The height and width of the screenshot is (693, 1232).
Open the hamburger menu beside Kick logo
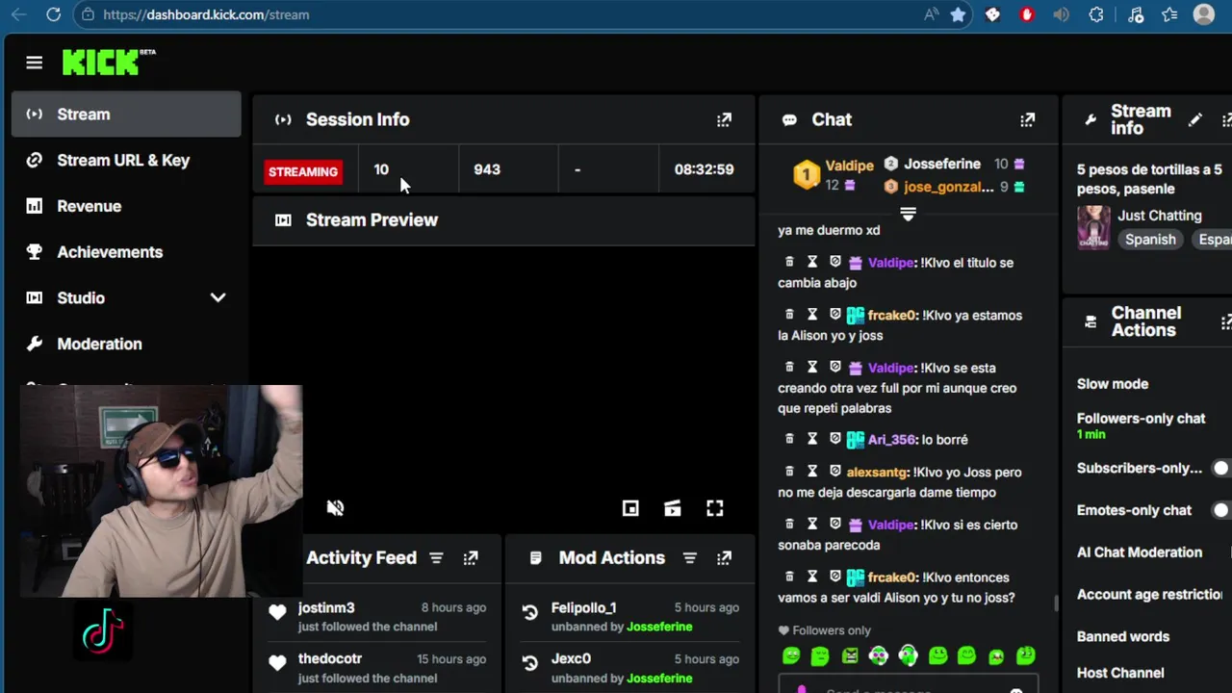35,63
